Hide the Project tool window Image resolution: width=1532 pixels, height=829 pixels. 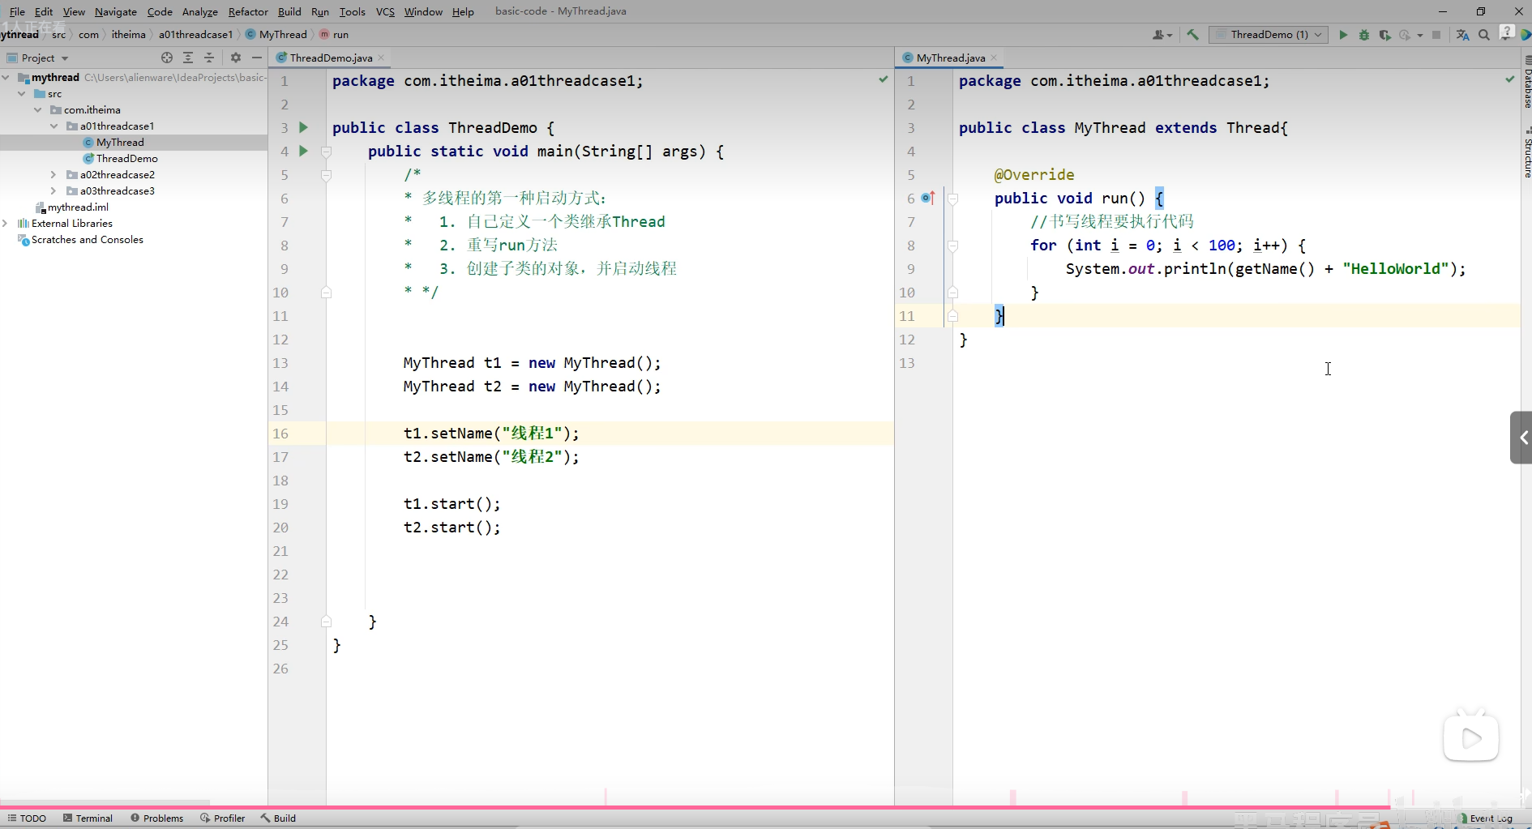coord(257,58)
